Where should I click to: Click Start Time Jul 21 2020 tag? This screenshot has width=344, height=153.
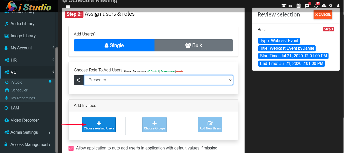[293, 56]
